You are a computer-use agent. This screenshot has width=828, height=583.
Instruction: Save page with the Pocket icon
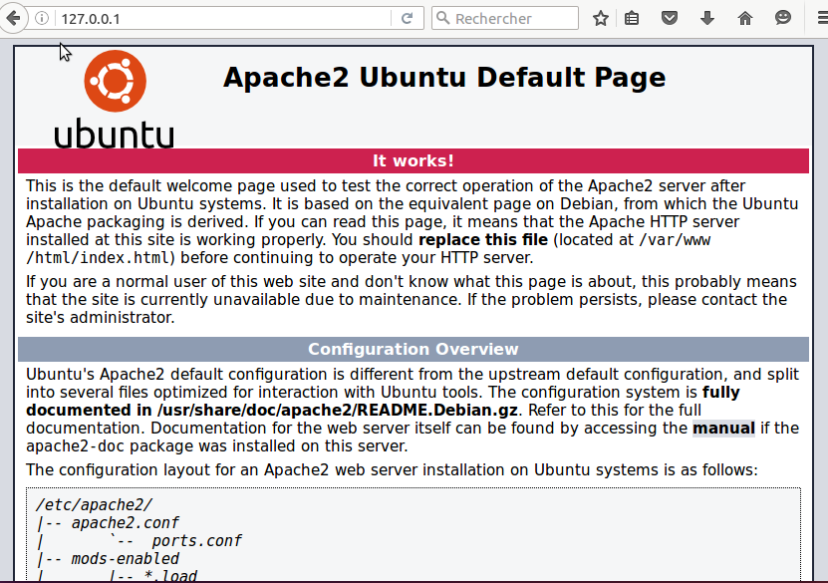(671, 18)
